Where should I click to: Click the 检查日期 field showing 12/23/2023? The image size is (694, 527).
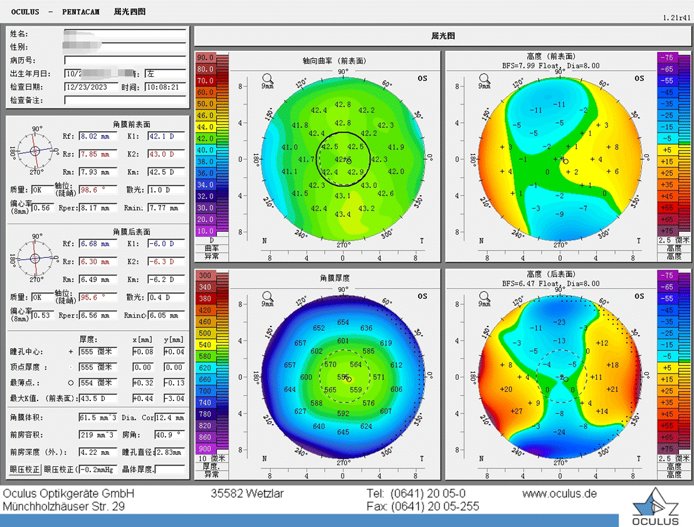(91, 86)
